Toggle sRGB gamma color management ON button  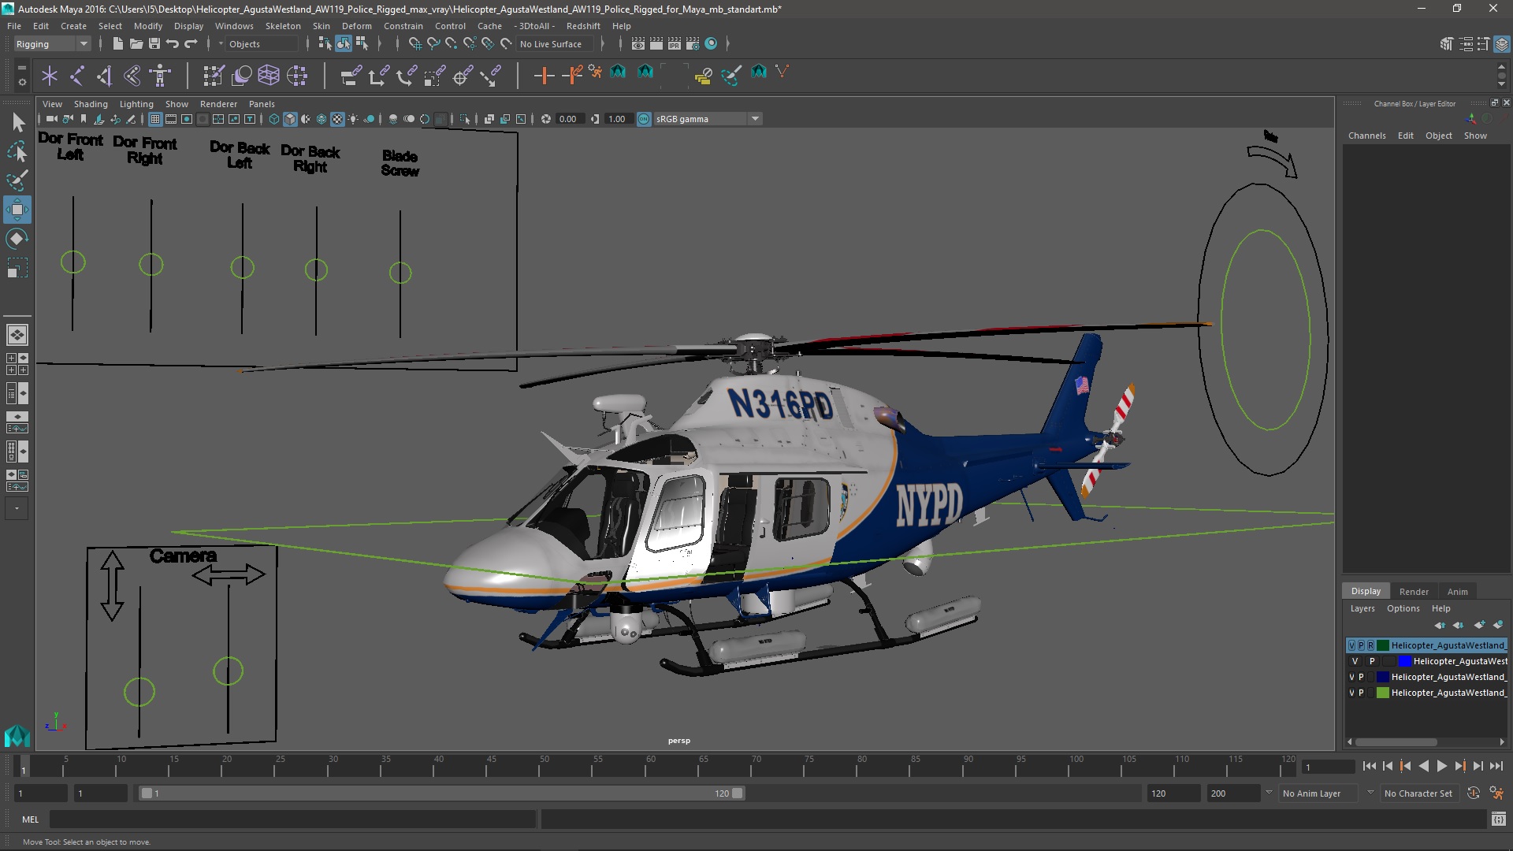644,119
